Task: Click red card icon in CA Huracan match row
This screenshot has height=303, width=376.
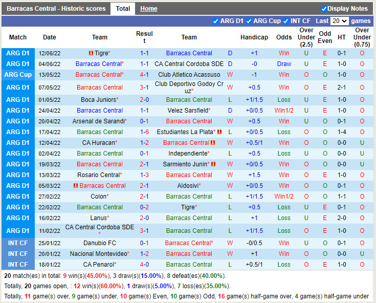Action: pos(212,143)
